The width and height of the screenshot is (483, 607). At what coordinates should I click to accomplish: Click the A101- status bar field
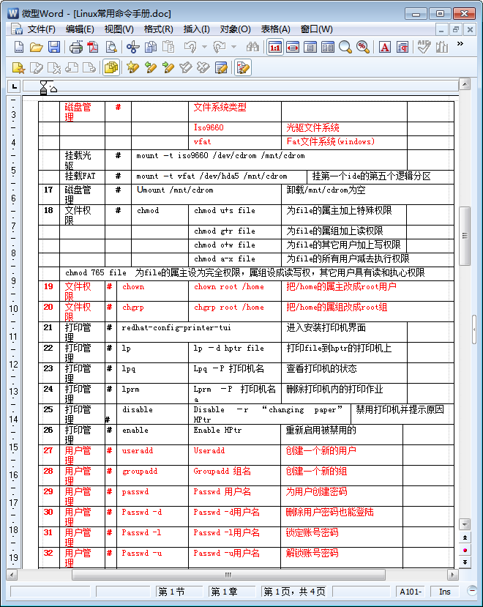tap(411, 592)
